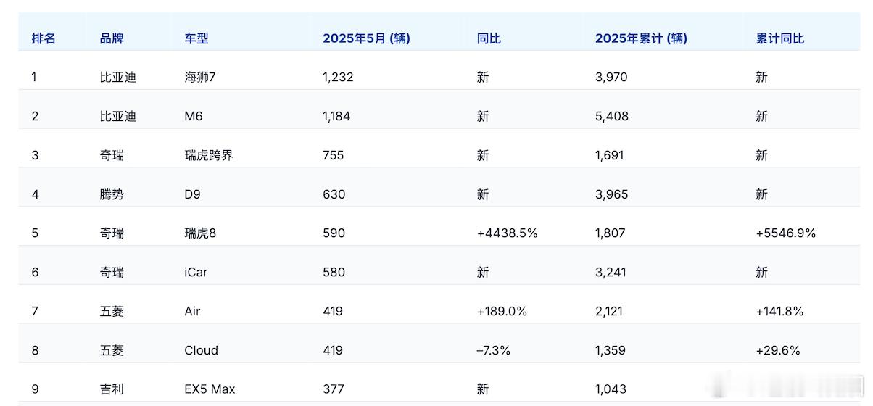Click the May sales value 377
Screen dimensions: 873x406
[334, 390]
